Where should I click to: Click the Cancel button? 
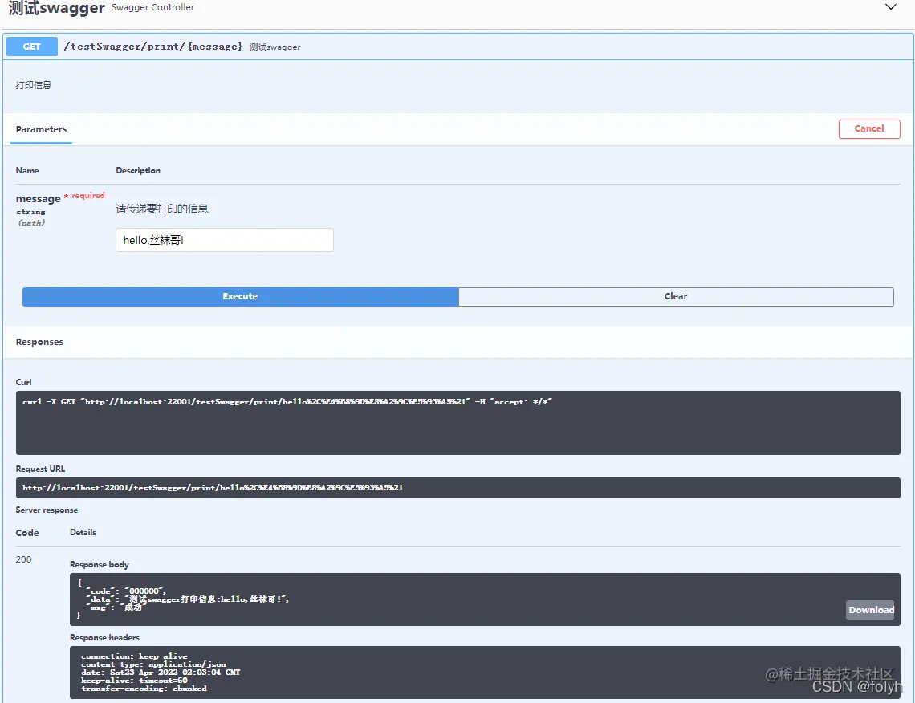(869, 129)
